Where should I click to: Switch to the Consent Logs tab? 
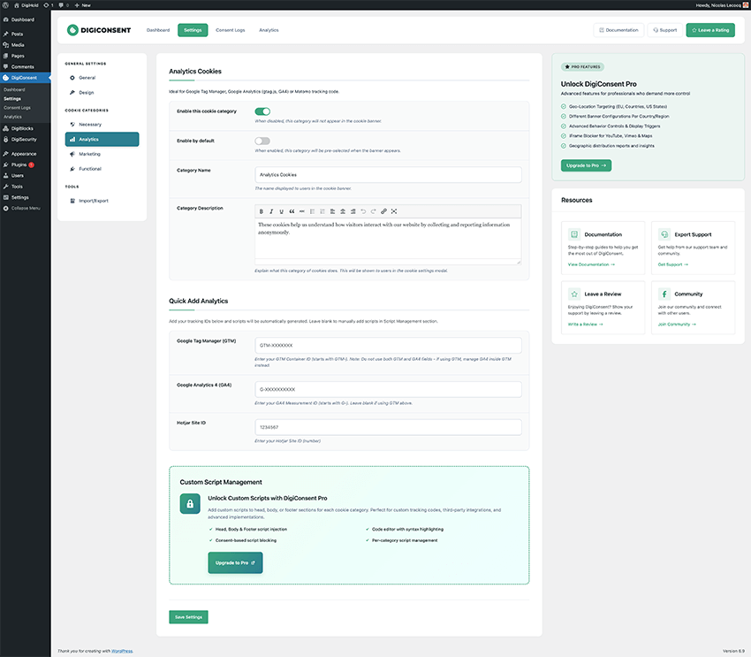coord(231,30)
